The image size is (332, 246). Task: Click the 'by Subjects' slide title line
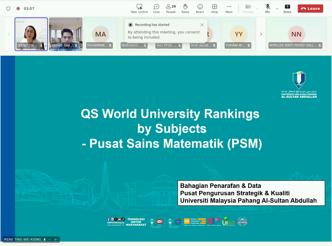tap(172, 129)
